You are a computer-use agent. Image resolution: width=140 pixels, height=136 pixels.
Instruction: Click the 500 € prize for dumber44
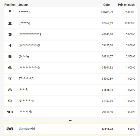[131, 129]
